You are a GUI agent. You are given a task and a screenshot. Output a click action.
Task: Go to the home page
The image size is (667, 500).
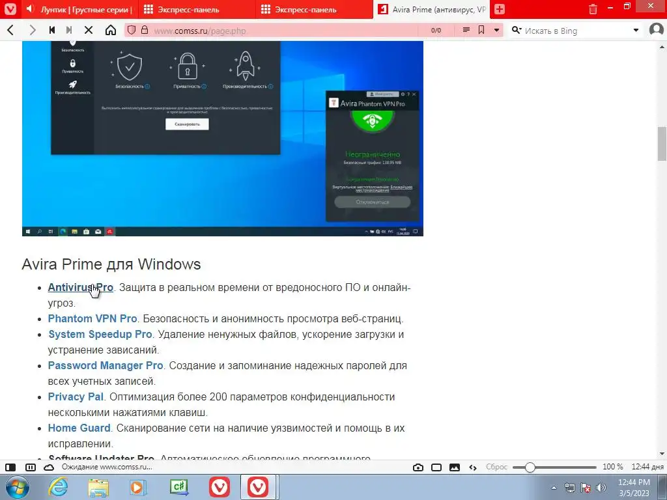111,30
